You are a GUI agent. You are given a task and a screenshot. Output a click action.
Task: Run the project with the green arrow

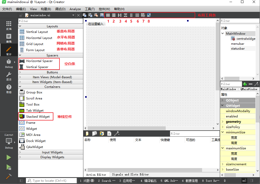point(8,157)
